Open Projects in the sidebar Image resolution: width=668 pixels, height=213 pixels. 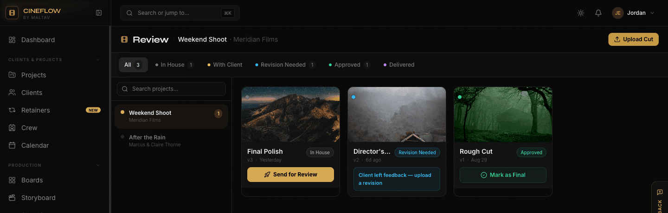coord(55,75)
